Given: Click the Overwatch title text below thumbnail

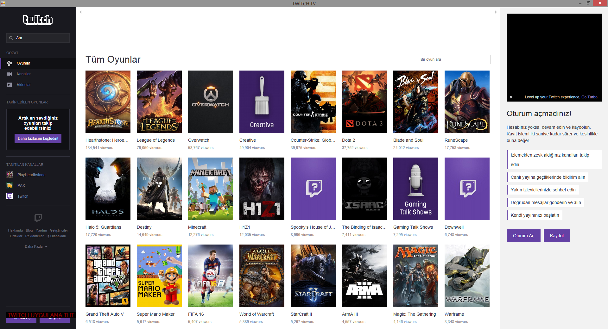Looking at the screenshot, I should point(199,140).
